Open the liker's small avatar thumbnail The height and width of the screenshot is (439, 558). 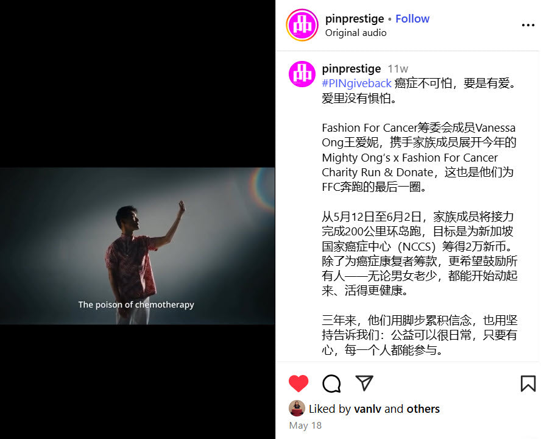297,409
